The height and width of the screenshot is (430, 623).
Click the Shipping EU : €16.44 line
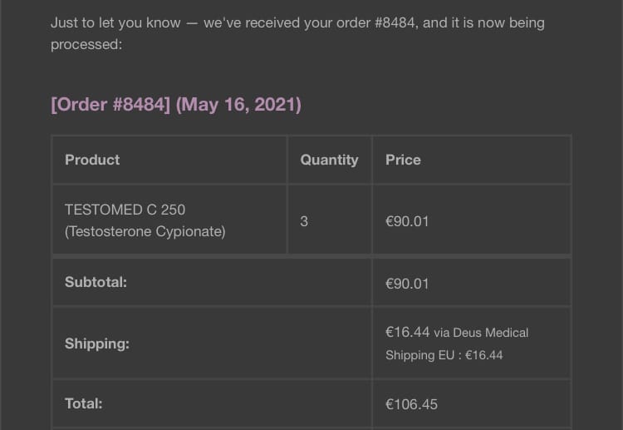444,355
